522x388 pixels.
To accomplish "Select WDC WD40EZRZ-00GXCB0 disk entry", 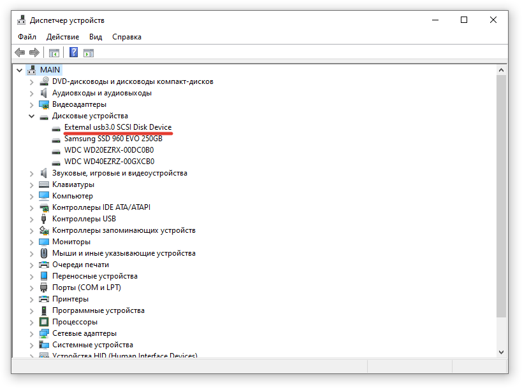I will point(109,162).
